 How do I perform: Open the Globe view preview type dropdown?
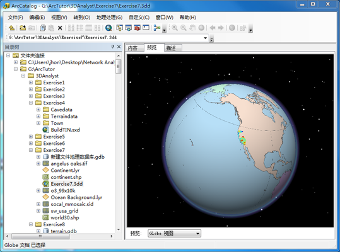pyautogui.click(x=197, y=233)
